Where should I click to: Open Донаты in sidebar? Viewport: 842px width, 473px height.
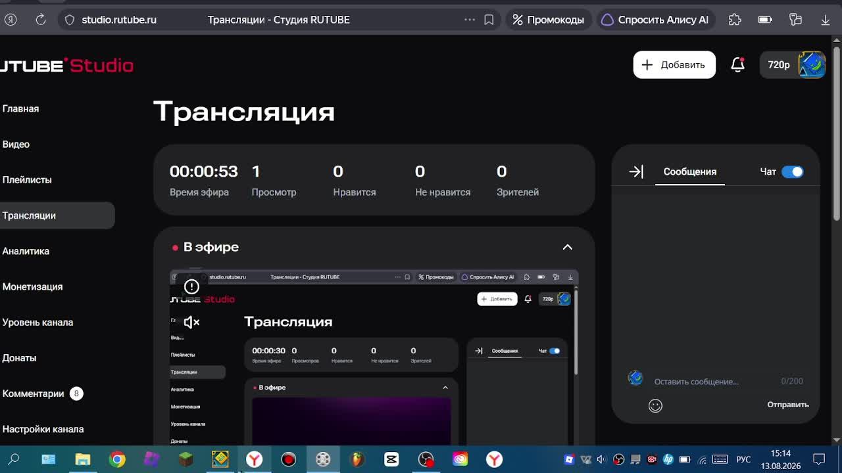tap(19, 357)
